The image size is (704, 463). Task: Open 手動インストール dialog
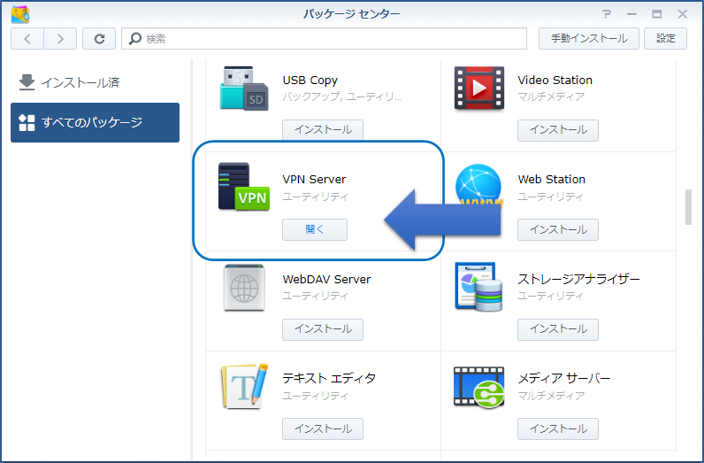click(589, 39)
